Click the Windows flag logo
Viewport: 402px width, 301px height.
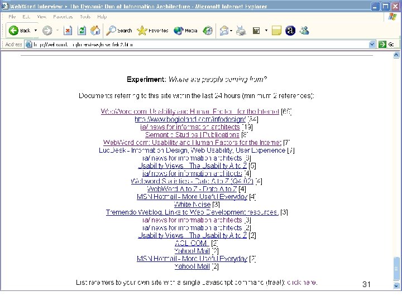[x=392, y=17]
